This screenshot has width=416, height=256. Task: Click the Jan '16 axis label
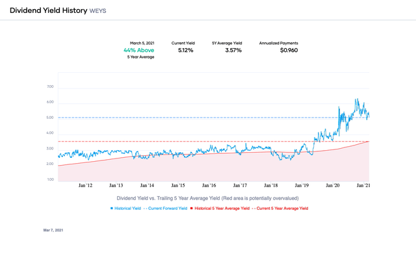(x=209, y=185)
